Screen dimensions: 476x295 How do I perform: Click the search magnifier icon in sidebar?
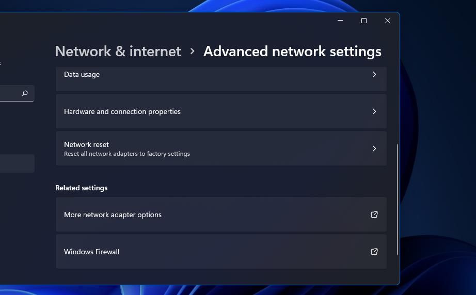click(25, 93)
